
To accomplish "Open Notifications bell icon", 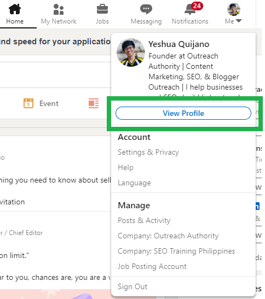I will point(190,9).
